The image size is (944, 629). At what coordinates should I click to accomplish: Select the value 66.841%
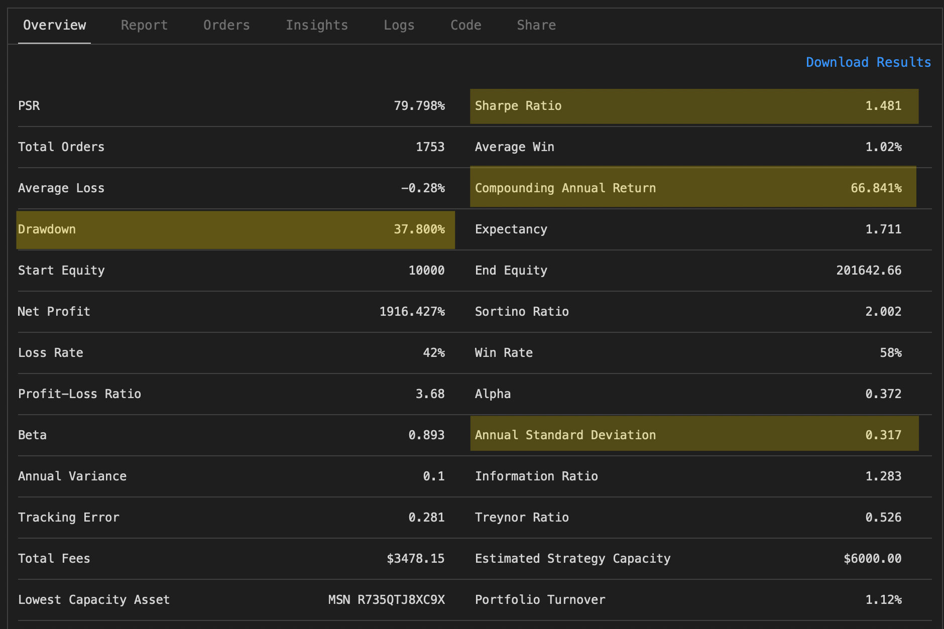pyautogui.click(x=876, y=188)
